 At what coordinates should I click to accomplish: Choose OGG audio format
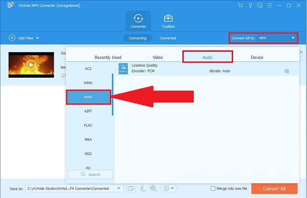(x=88, y=153)
